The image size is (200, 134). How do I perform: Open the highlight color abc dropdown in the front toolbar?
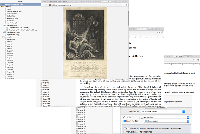109,2
